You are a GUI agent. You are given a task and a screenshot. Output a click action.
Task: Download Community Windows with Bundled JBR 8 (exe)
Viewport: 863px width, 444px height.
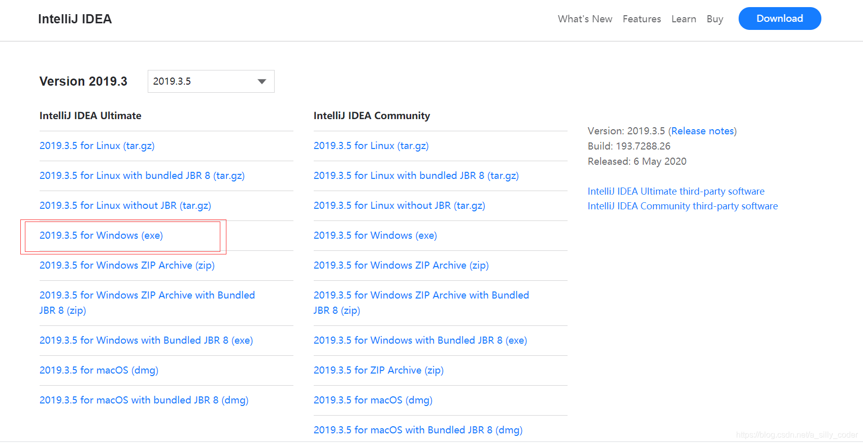(420, 340)
